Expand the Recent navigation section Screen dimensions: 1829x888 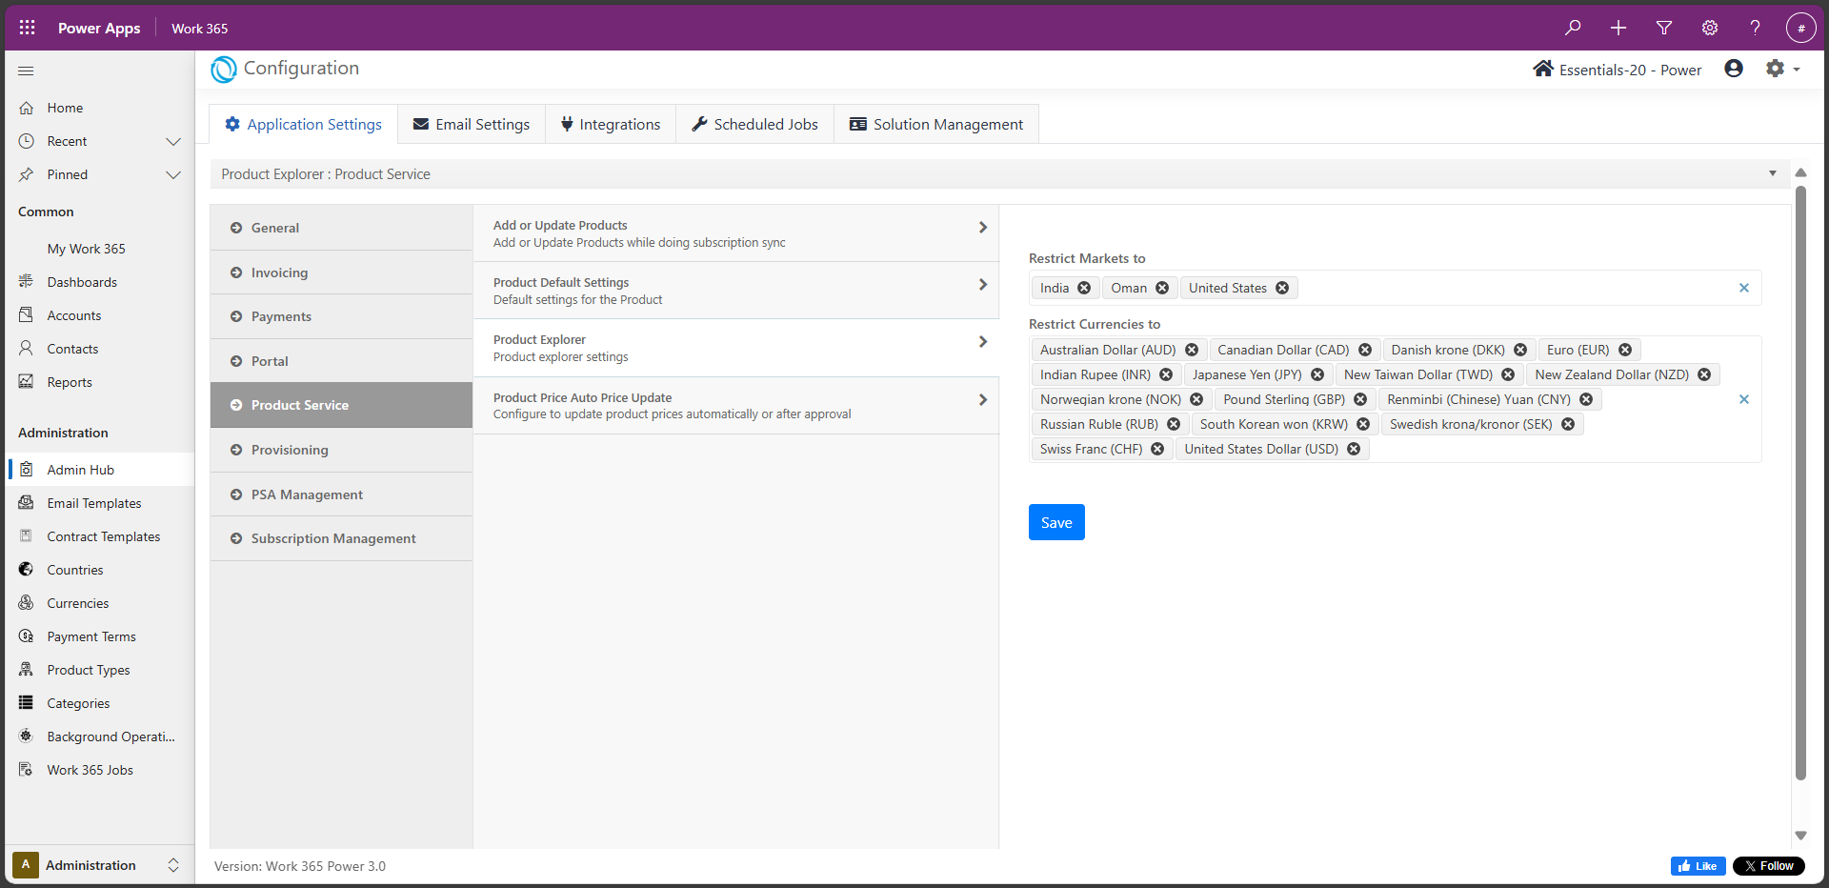pos(173,141)
